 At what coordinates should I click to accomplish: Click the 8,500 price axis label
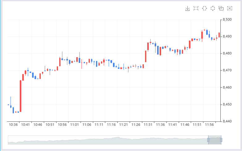(x=227, y=20)
